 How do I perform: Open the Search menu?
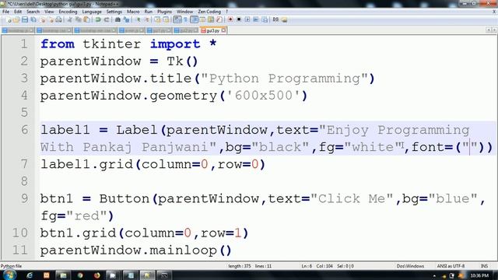pos(33,12)
